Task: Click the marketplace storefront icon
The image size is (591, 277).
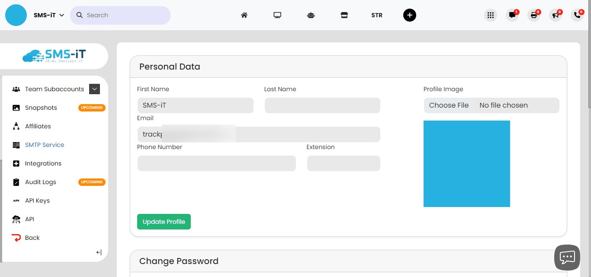Action: (344, 15)
